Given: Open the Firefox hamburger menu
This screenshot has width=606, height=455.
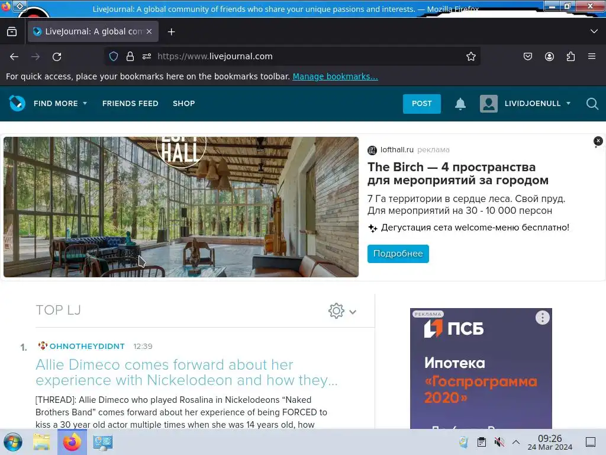Looking at the screenshot, I should pyautogui.click(x=592, y=56).
